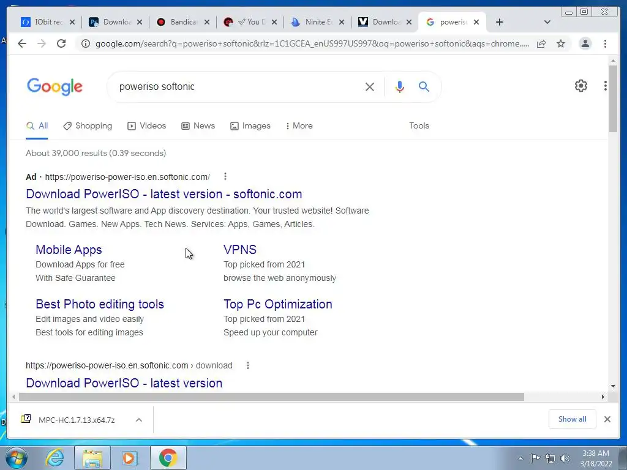Screen dimensions: 627x470
Task: Open the Chrome profile avatar icon
Action: click(x=585, y=43)
